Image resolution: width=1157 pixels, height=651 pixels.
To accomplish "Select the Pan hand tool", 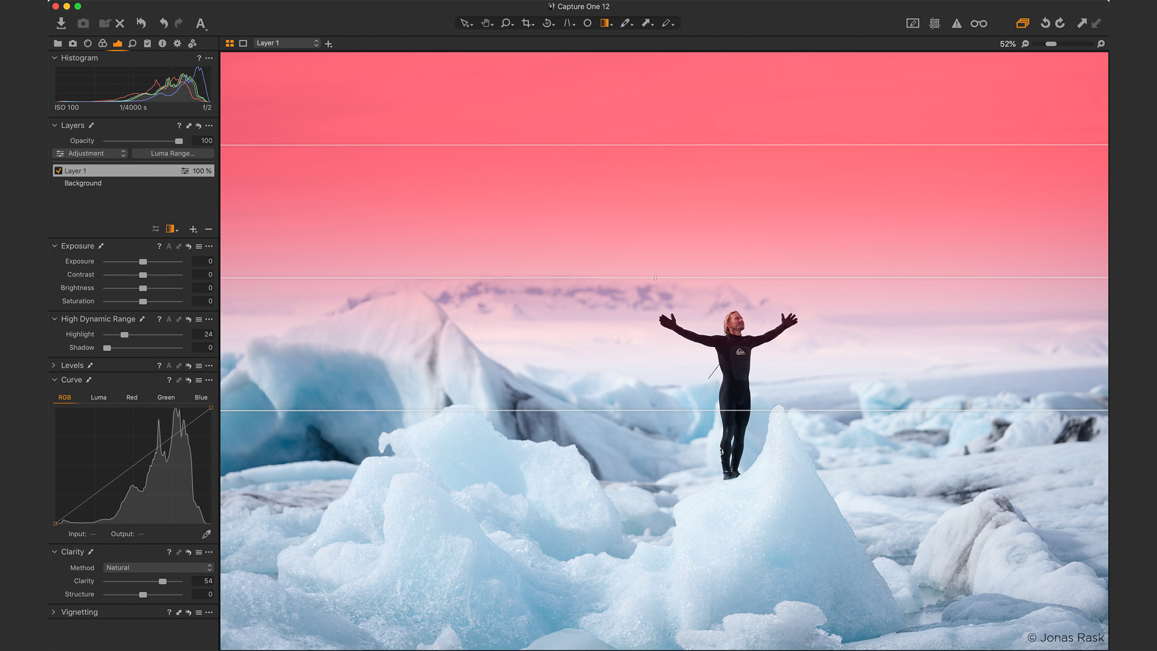I will pyautogui.click(x=486, y=23).
